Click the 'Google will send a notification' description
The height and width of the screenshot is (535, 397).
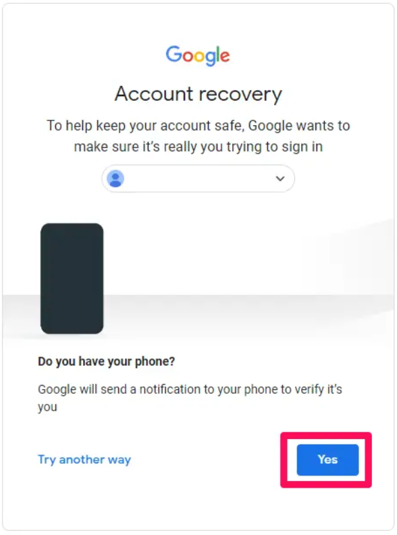pos(190,398)
